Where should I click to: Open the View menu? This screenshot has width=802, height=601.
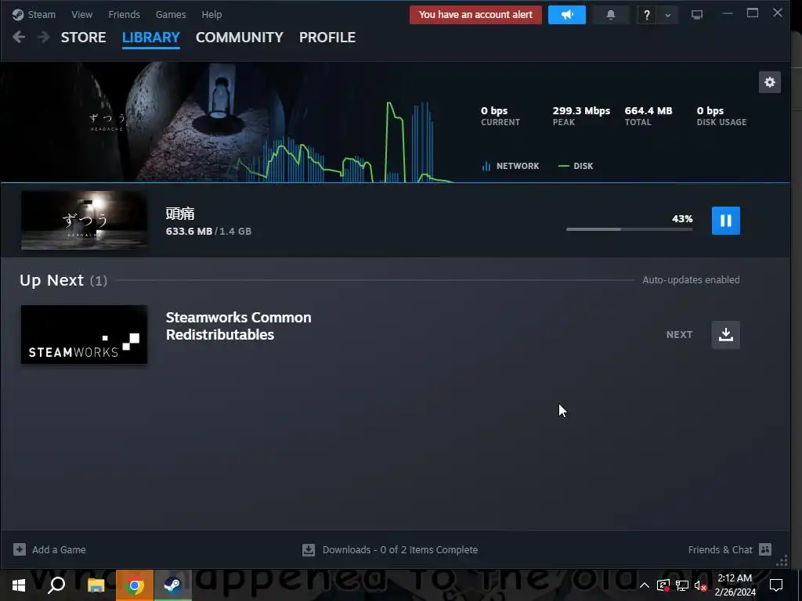[81, 14]
